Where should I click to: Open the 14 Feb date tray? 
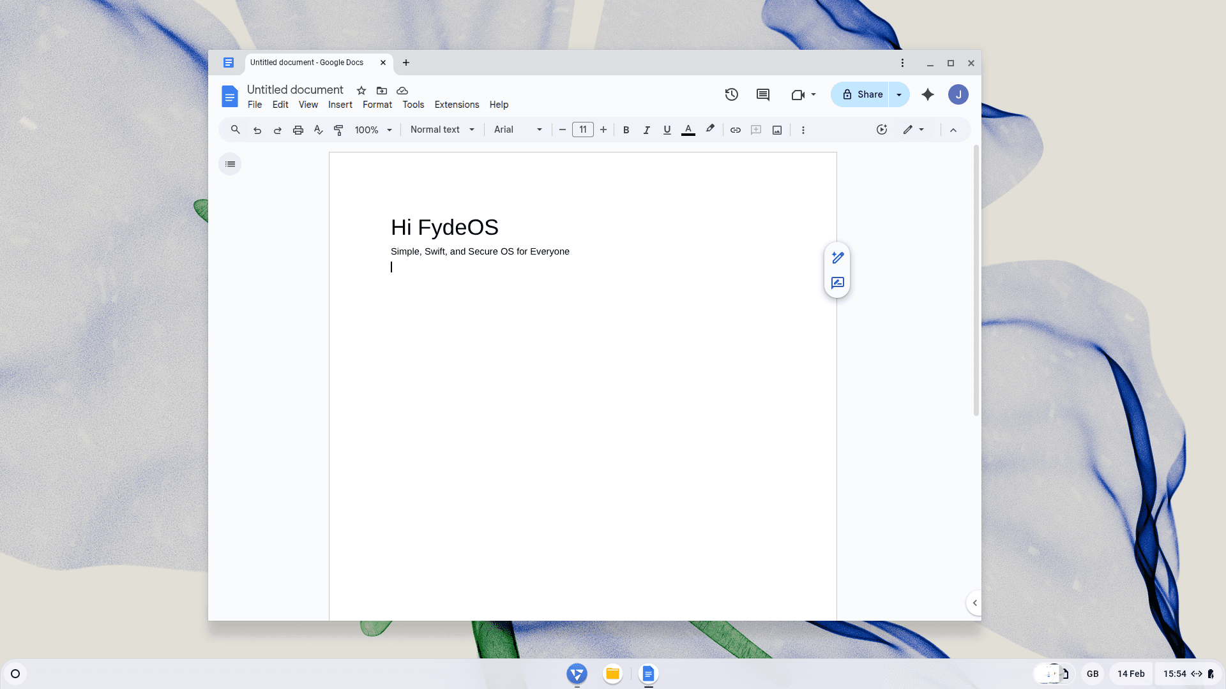pyautogui.click(x=1131, y=674)
